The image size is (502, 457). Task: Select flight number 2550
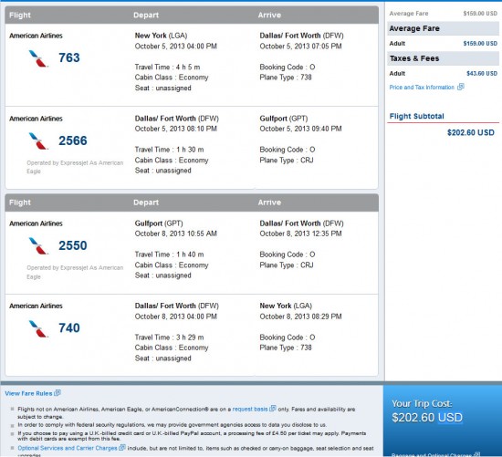(x=73, y=245)
